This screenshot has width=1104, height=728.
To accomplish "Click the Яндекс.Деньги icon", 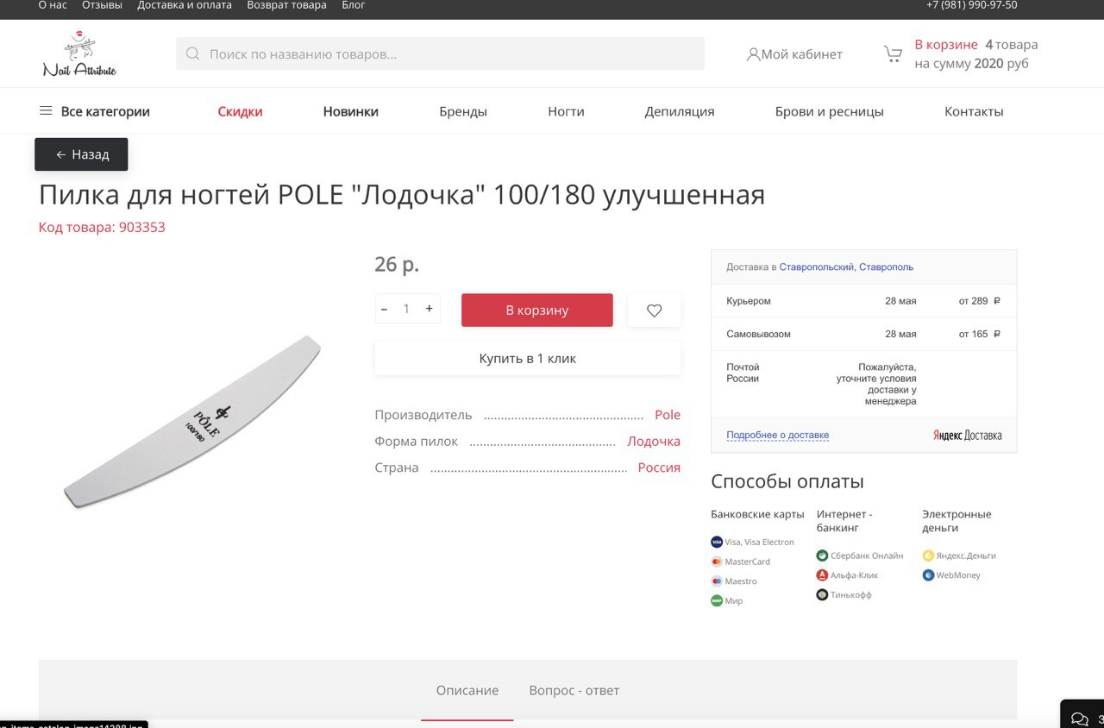I will [928, 555].
